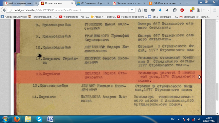Screen dimensions: 219x123
Task: Click the bookmark star icon
Action: (x=139, y=10)
